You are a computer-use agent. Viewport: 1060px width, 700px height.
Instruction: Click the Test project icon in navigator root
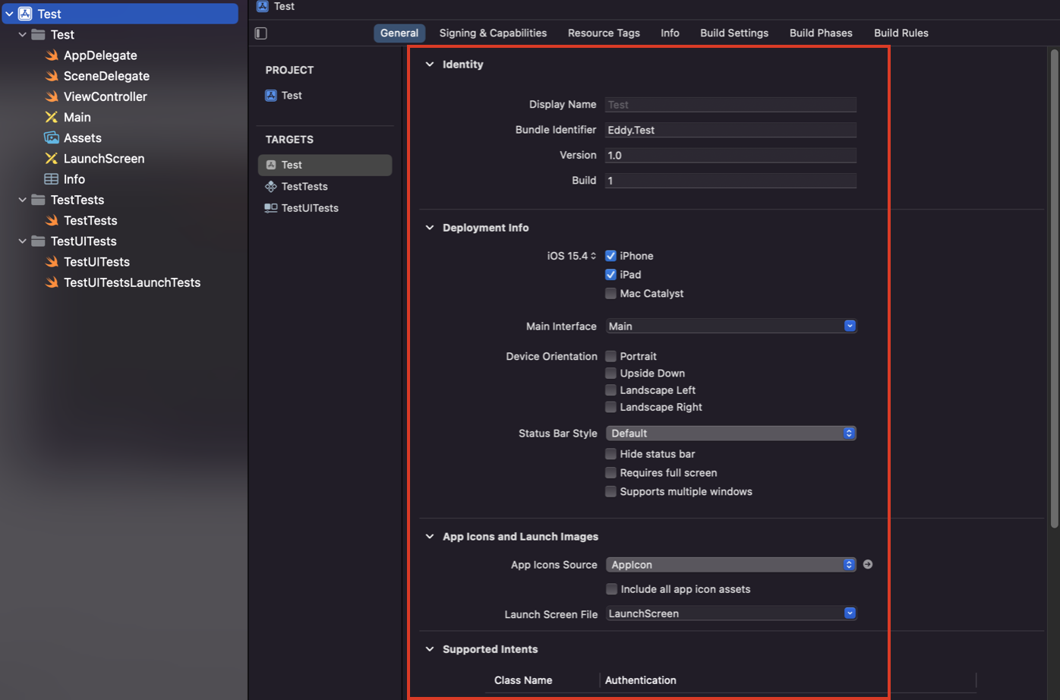(25, 14)
